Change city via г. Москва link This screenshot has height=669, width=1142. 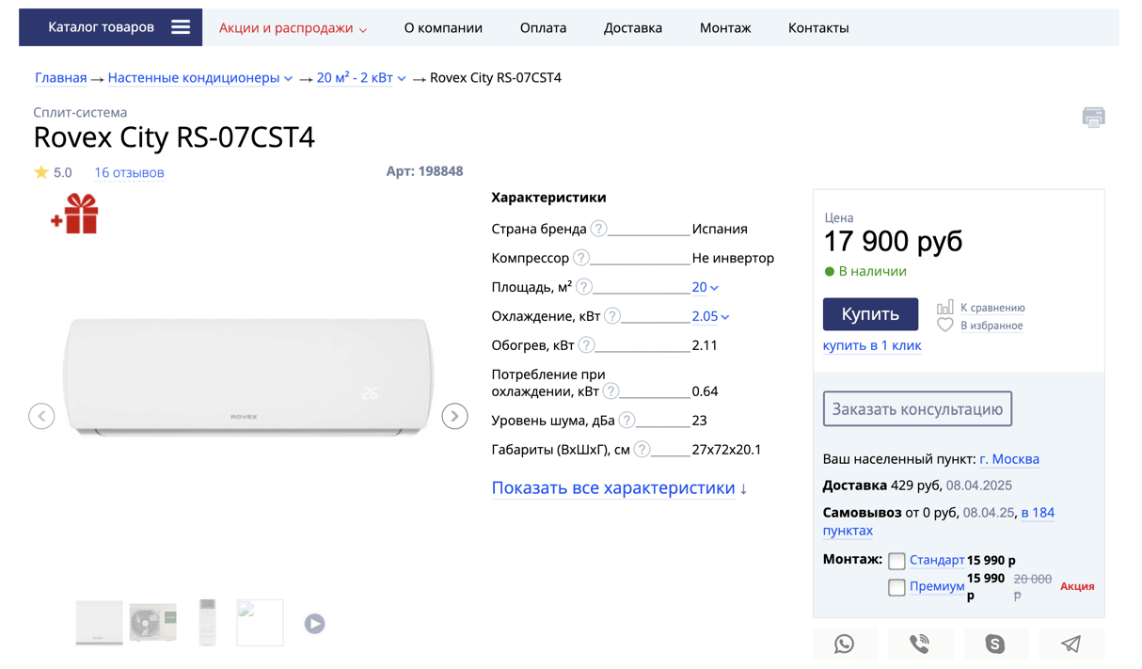[1009, 459]
